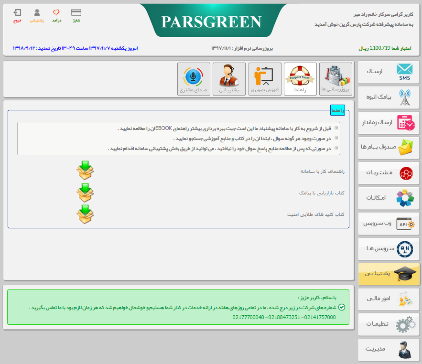Click download icon beside کتاب کلید های طلایی امنیت
The image size is (422, 364).
pyautogui.click(x=85, y=215)
